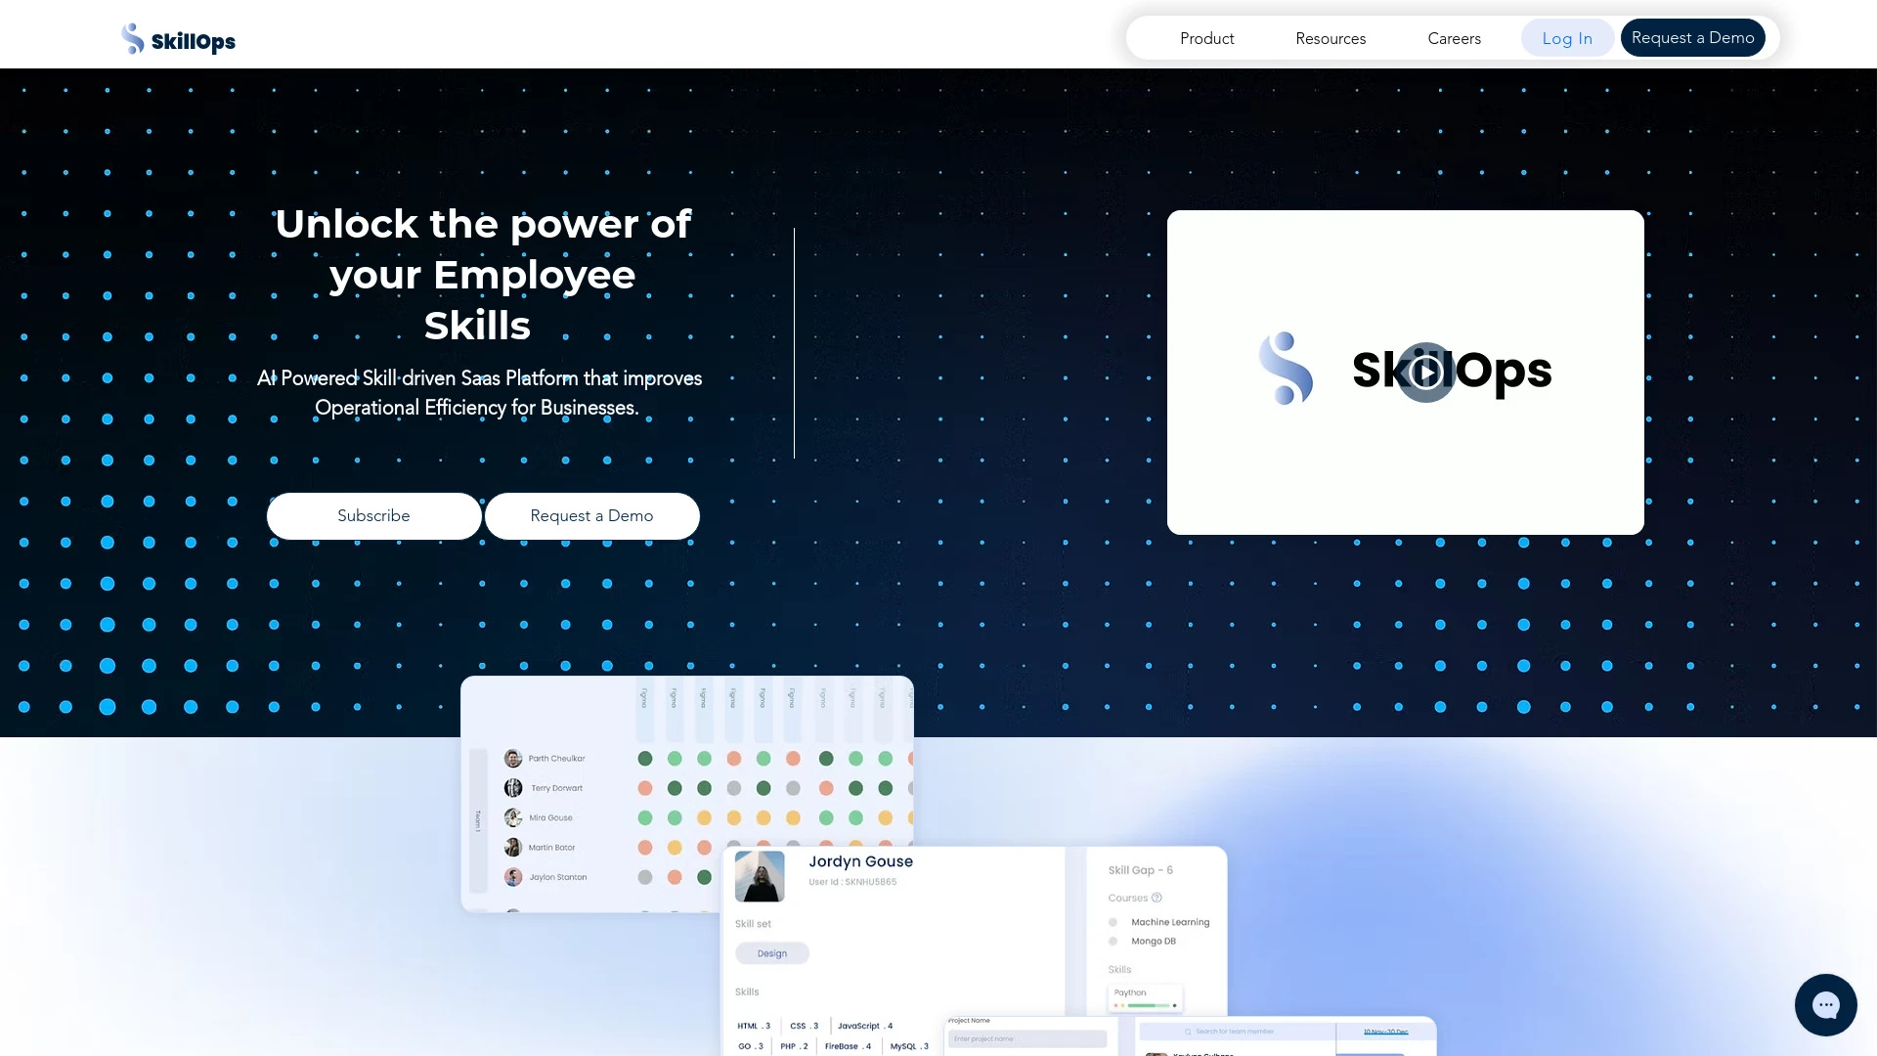Click the User Id field for Jordyn Gouse
1877x1056 pixels.
point(853,881)
